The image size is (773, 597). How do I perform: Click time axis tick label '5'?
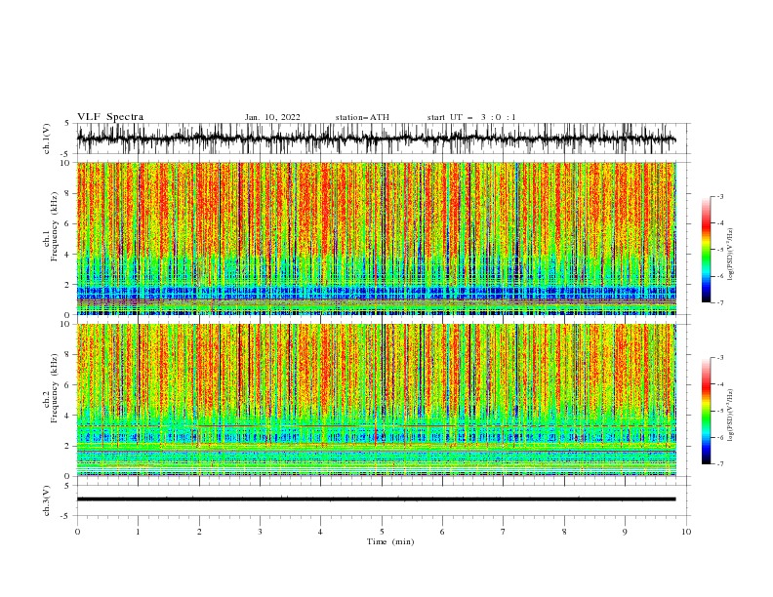[x=382, y=532]
